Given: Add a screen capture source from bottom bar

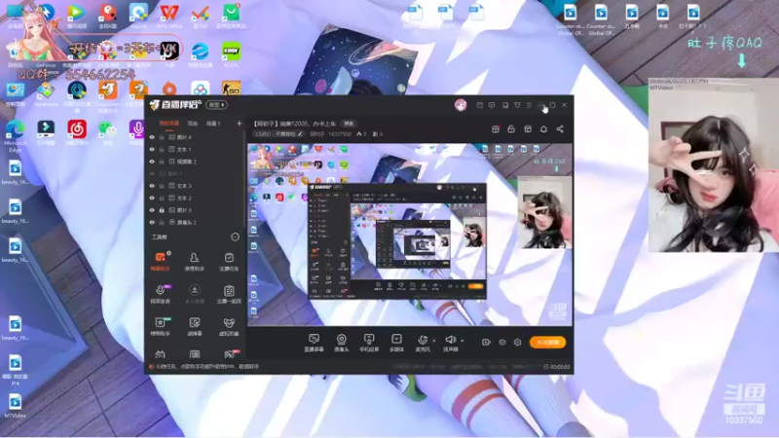Looking at the screenshot, I should (314, 343).
